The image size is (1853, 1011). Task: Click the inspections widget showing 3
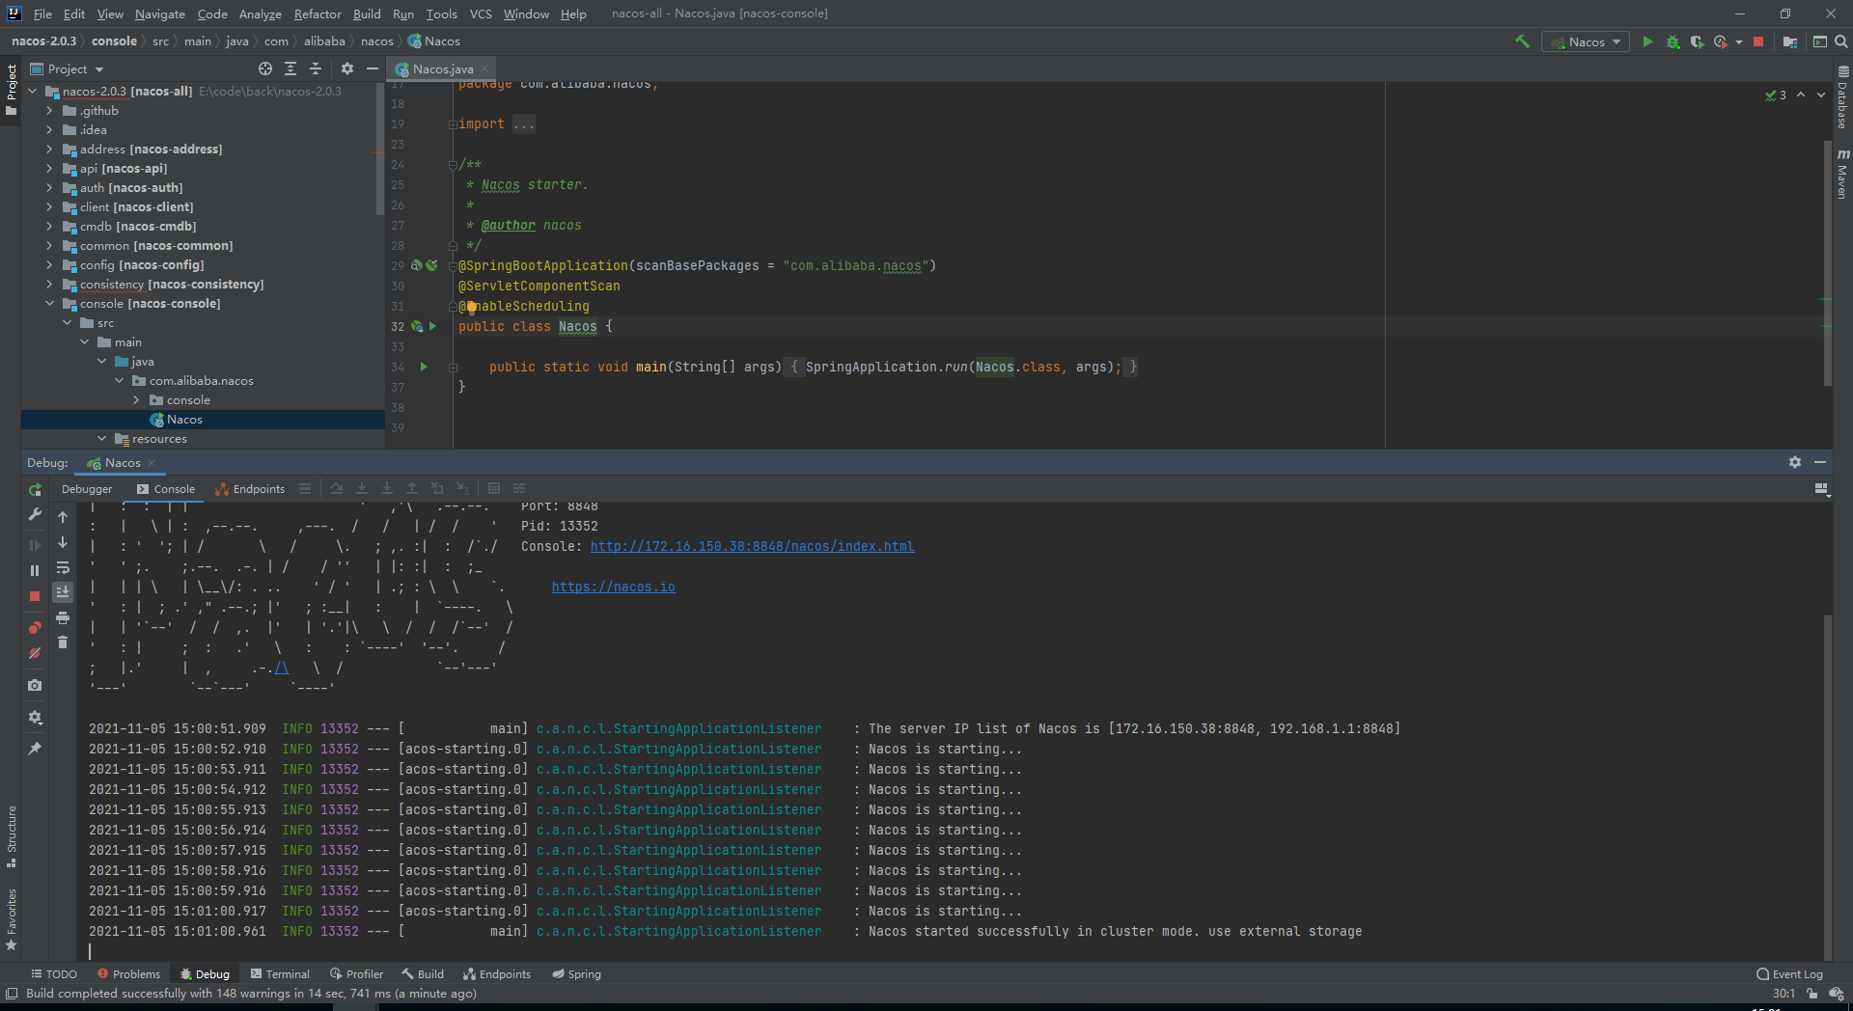(1776, 95)
